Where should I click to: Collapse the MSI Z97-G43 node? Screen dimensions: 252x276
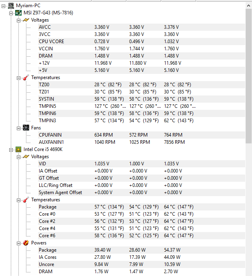(11, 13)
